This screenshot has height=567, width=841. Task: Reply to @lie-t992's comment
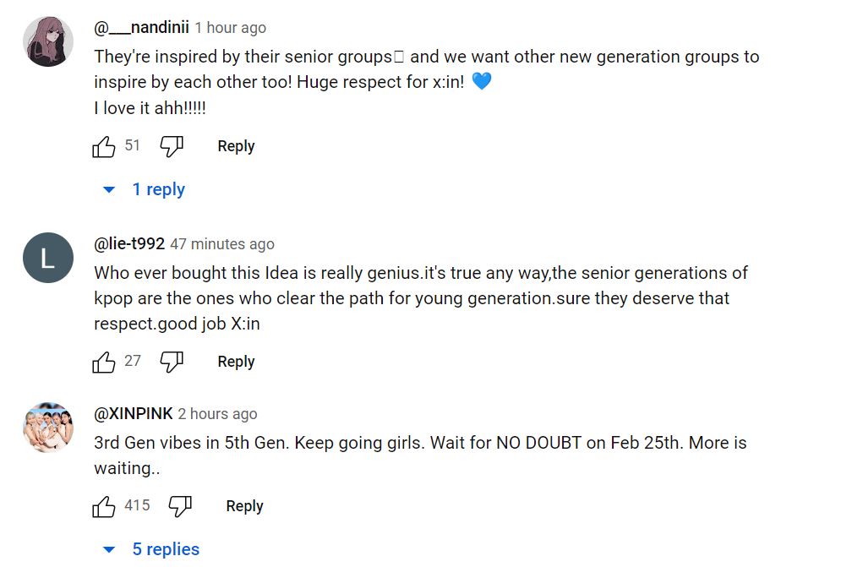tap(236, 362)
